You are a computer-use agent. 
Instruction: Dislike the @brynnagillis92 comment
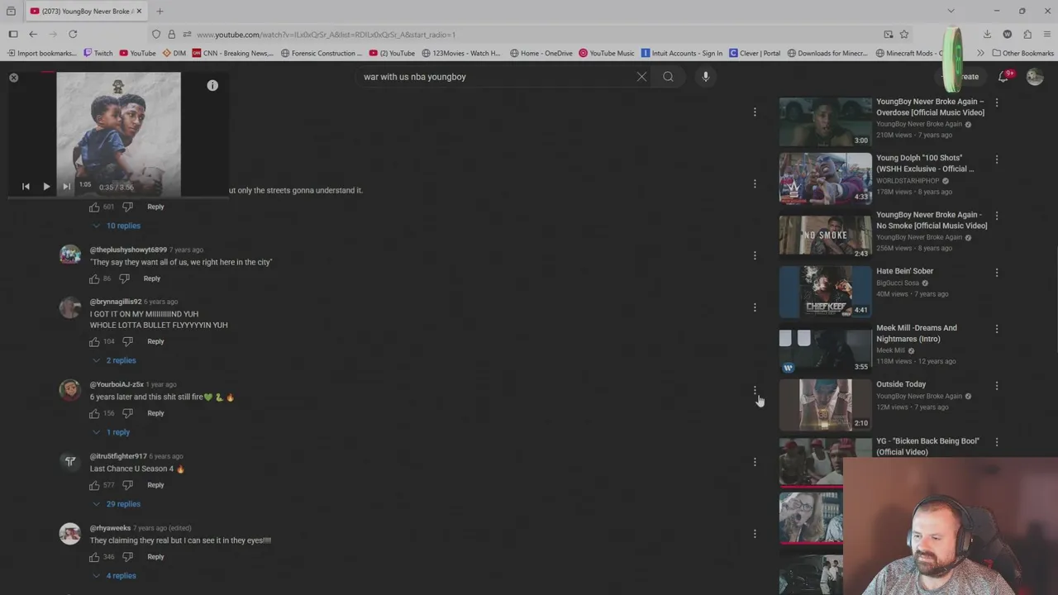pyautogui.click(x=127, y=341)
